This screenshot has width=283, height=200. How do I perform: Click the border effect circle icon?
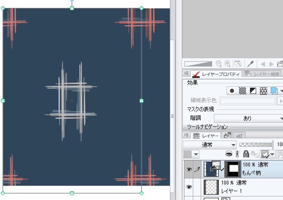[232, 91]
